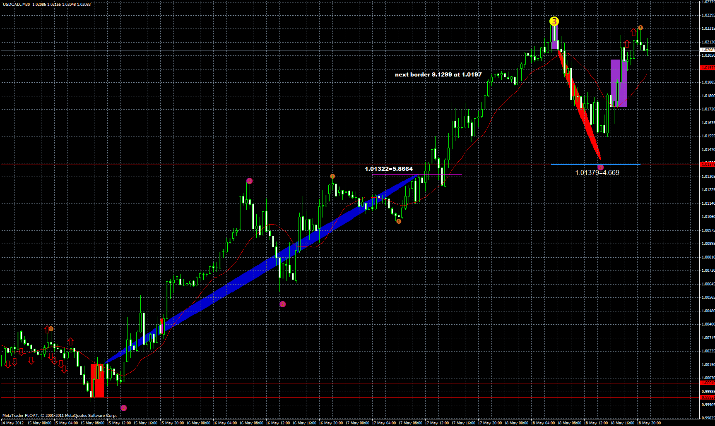Click the small orange dot in the top-right corner
Viewport: 715px width, 426px height.
640,28
